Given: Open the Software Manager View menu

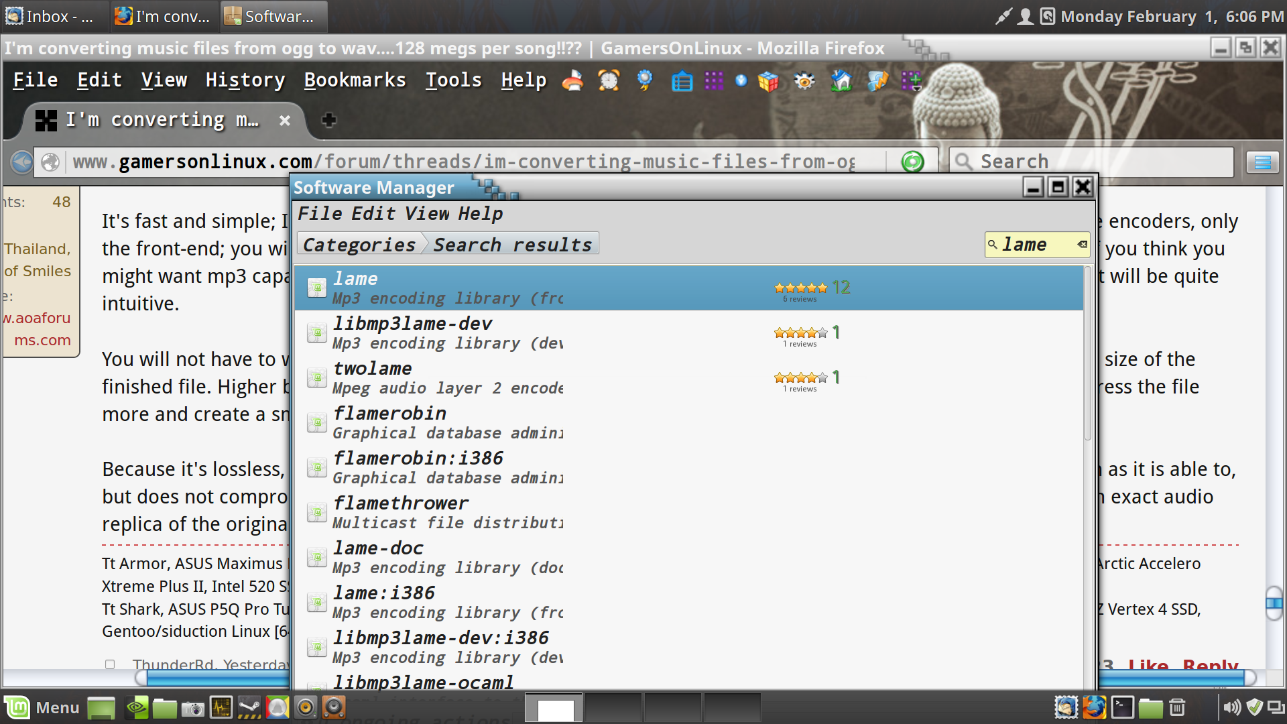Looking at the screenshot, I should (427, 214).
